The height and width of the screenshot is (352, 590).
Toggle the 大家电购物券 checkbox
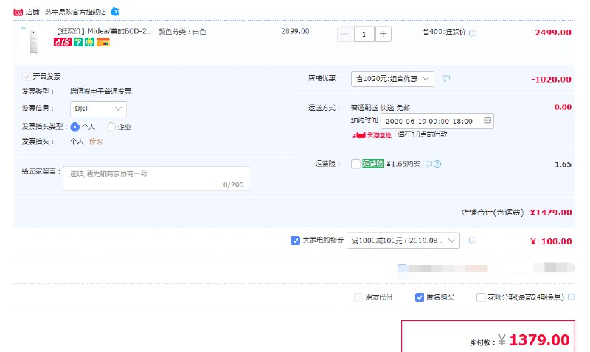point(296,240)
